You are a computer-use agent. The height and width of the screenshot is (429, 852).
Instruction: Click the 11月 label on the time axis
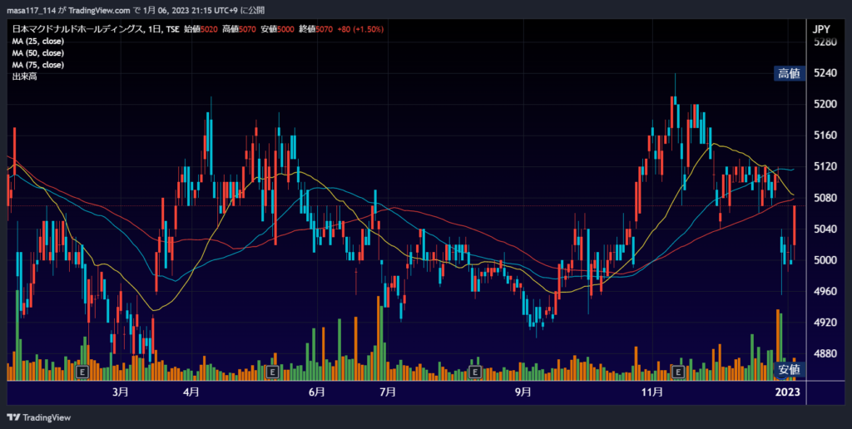651,392
